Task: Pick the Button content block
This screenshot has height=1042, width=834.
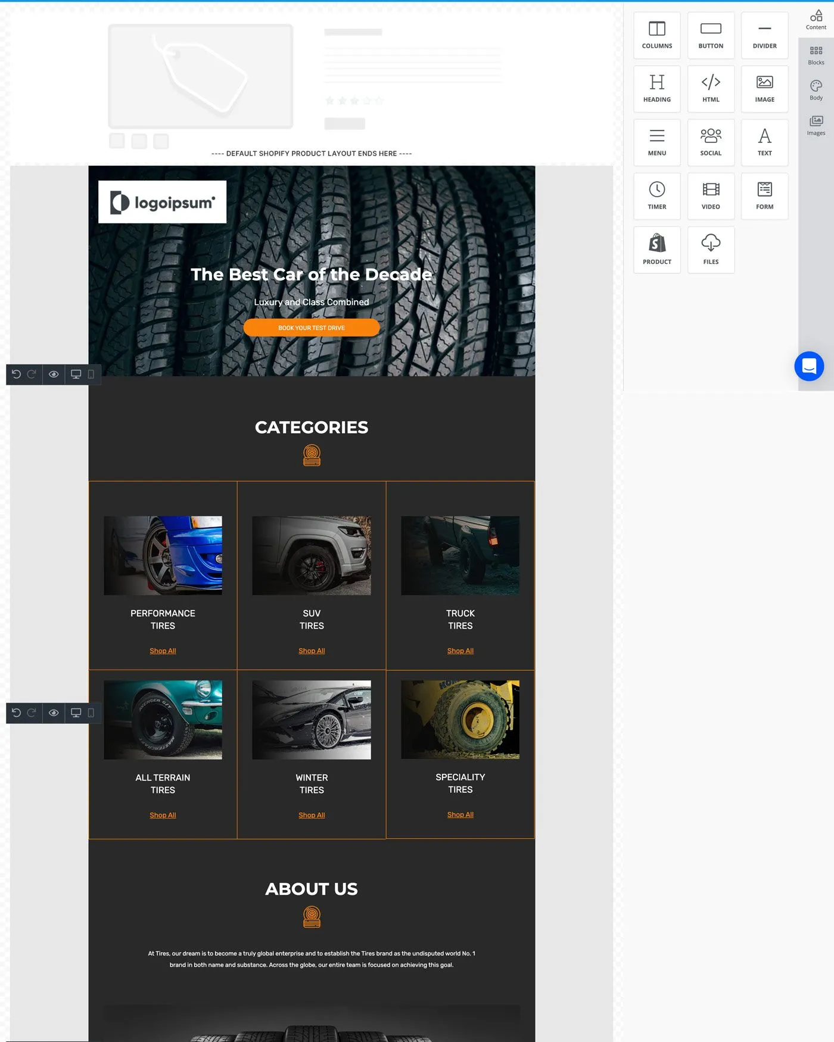Action: (711, 35)
